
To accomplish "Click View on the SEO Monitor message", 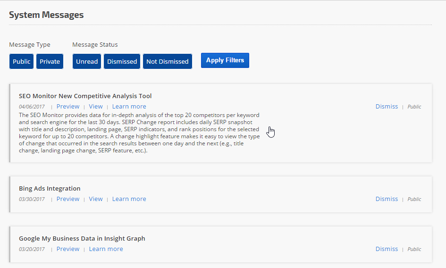I will click(96, 107).
